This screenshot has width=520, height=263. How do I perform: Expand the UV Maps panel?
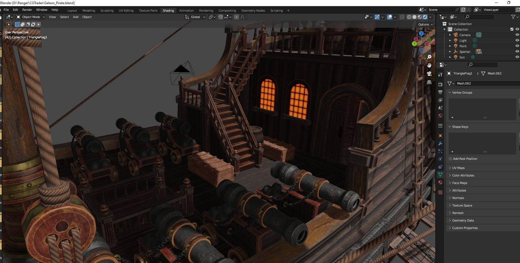coord(450,168)
